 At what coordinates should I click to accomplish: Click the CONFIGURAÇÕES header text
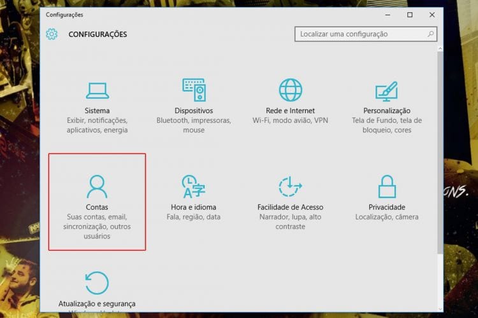[x=98, y=34]
